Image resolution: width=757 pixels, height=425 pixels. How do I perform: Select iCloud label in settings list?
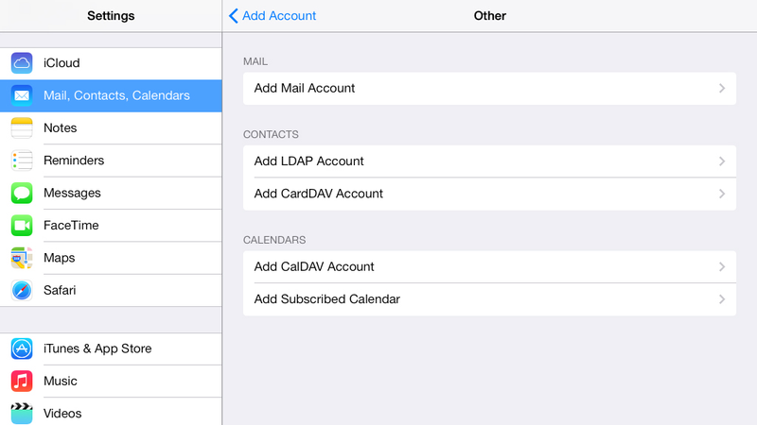(x=62, y=63)
